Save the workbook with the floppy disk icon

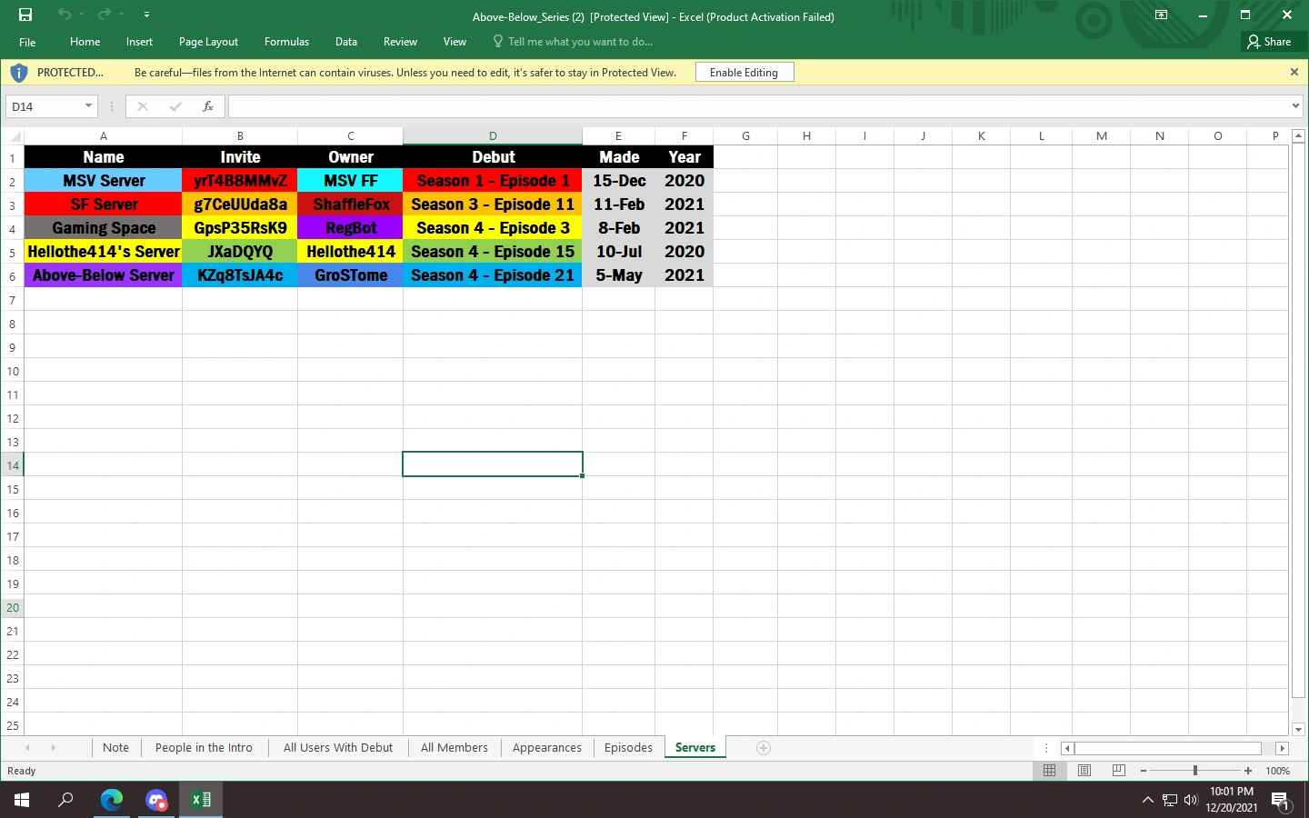coord(25,15)
